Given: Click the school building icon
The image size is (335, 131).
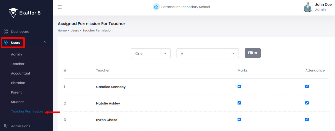Looking at the screenshot, I should coord(156,7).
